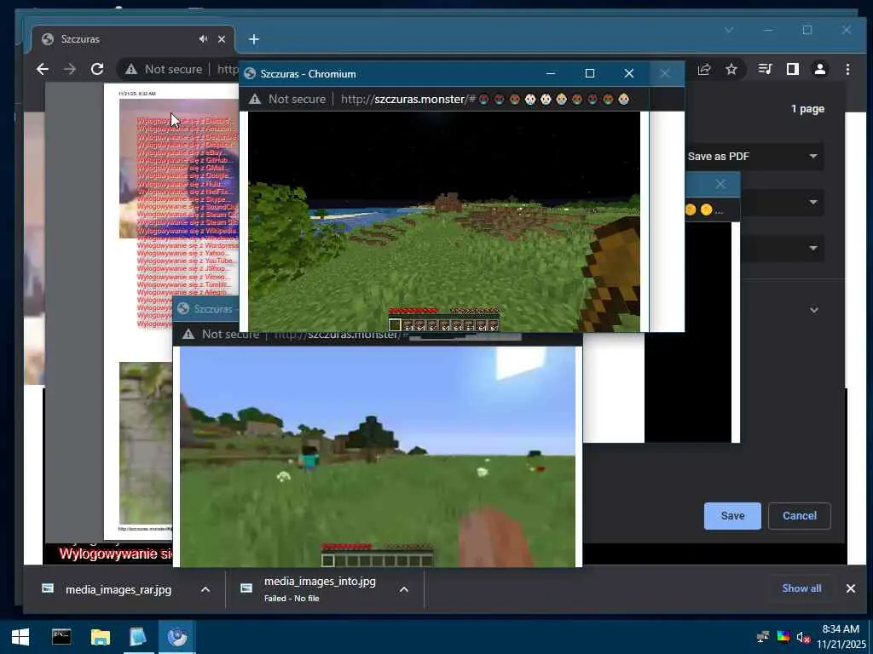Open the clock showing 8:34 AM
The image size is (873, 654).
pyautogui.click(x=841, y=637)
